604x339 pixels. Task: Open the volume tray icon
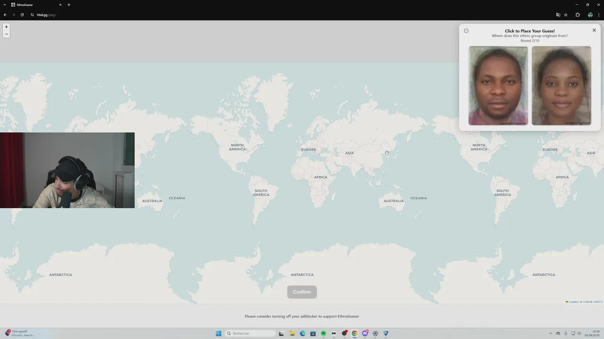580,333
